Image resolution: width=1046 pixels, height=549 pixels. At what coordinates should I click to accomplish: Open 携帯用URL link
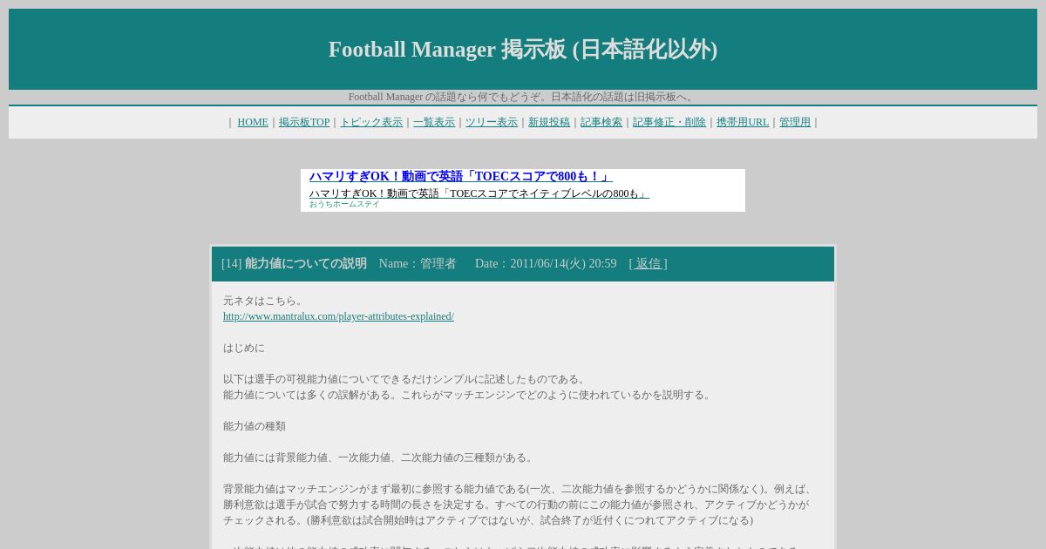tap(743, 123)
